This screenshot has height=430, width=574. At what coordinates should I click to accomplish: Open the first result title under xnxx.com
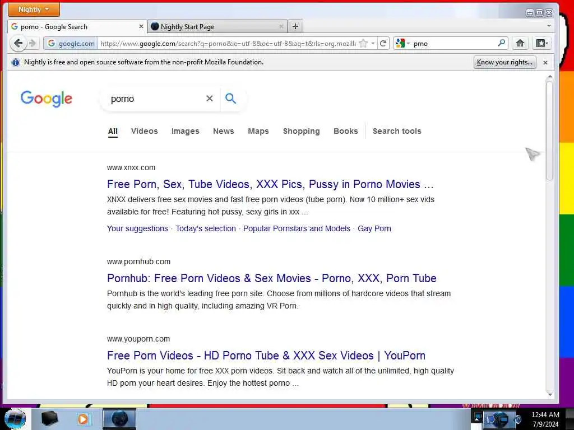[270, 184]
